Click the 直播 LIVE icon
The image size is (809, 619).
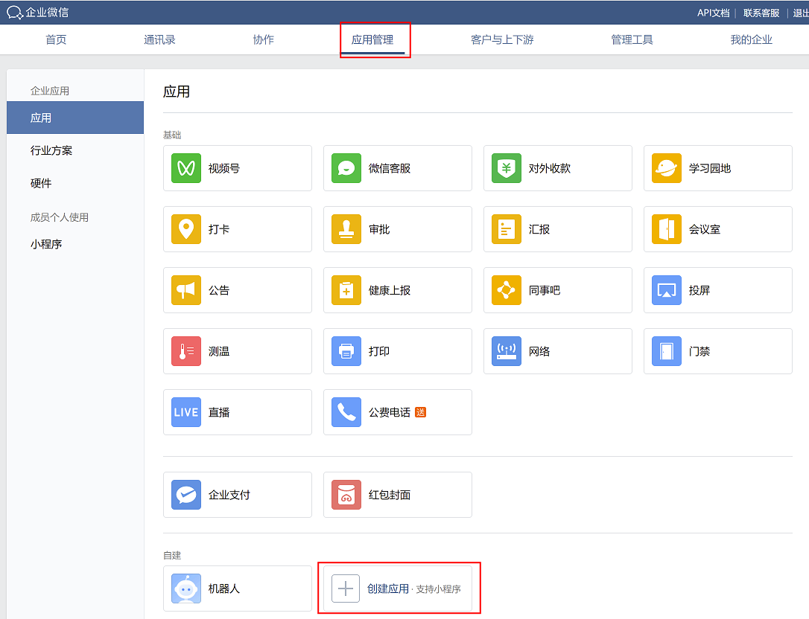click(186, 412)
